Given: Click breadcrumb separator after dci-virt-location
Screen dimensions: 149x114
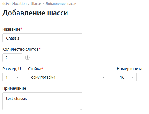Looking at the screenshot, I should pyautogui.click(x=29, y=4).
